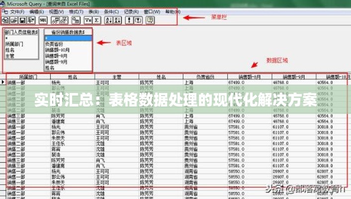Select 所属部门 field in 部门人员信息表$
351x199 pixels.
[14, 44]
